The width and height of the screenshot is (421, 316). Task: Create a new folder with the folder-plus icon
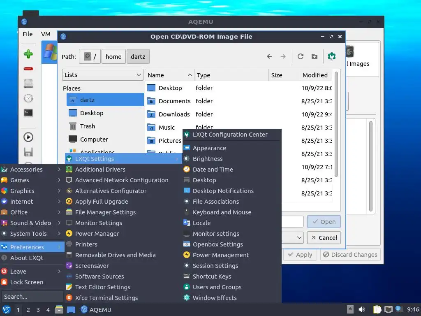(x=315, y=57)
